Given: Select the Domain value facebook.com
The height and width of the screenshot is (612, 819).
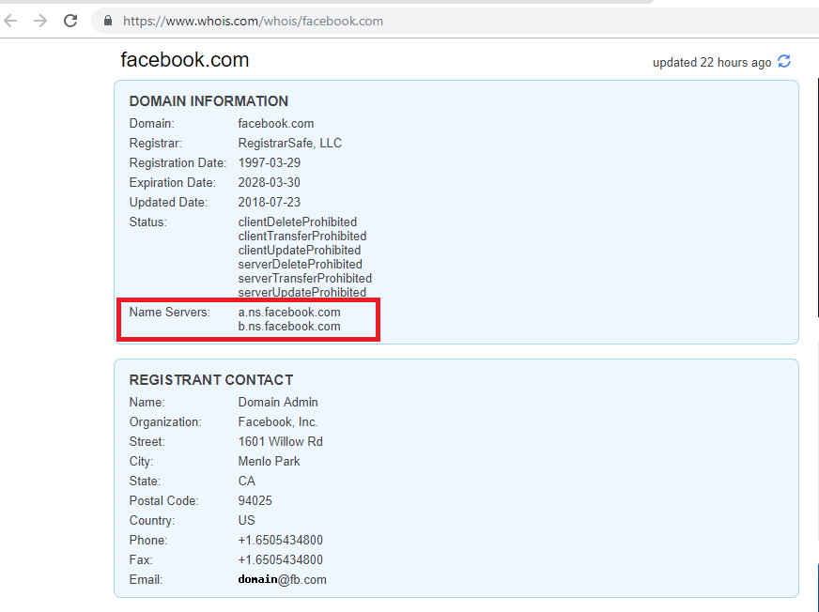Looking at the screenshot, I should tap(276, 124).
